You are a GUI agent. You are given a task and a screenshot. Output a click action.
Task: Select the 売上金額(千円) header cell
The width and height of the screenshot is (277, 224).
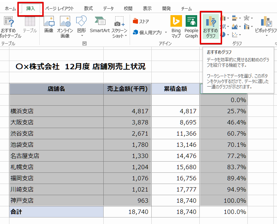127,89
